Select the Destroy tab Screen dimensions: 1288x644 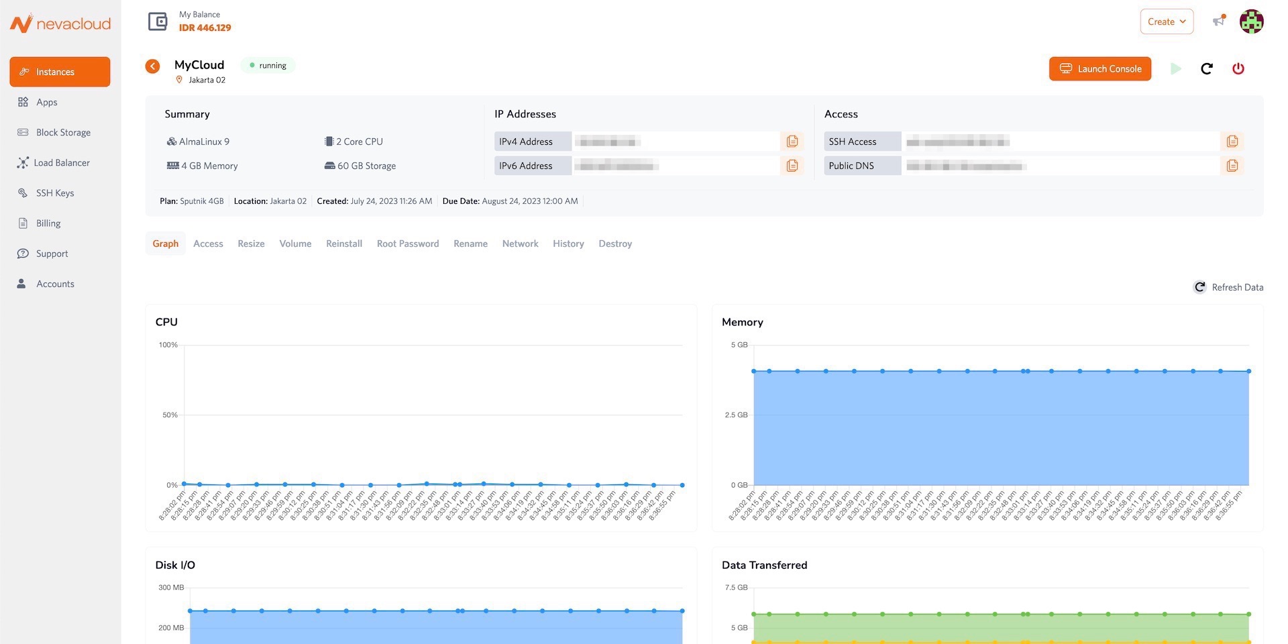[614, 244]
